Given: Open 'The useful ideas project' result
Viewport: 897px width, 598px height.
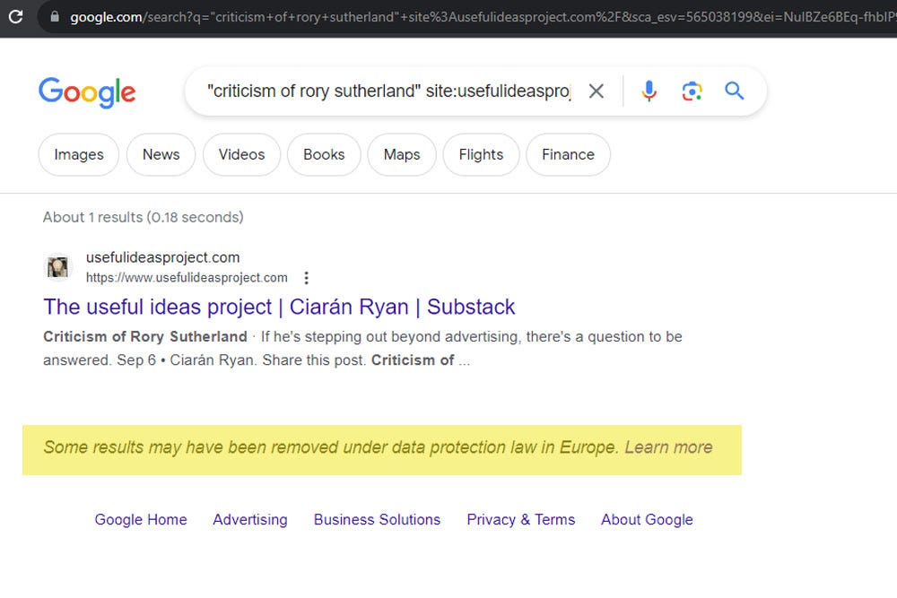Looking at the screenshot, I should 279,307.
